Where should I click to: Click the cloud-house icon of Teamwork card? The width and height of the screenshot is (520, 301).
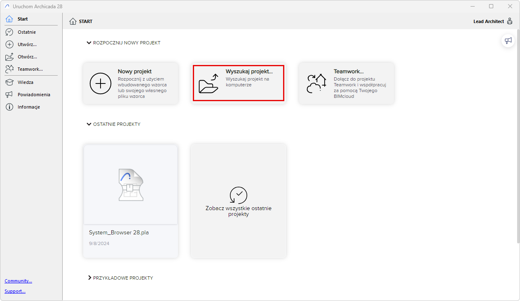click(316, 83)
